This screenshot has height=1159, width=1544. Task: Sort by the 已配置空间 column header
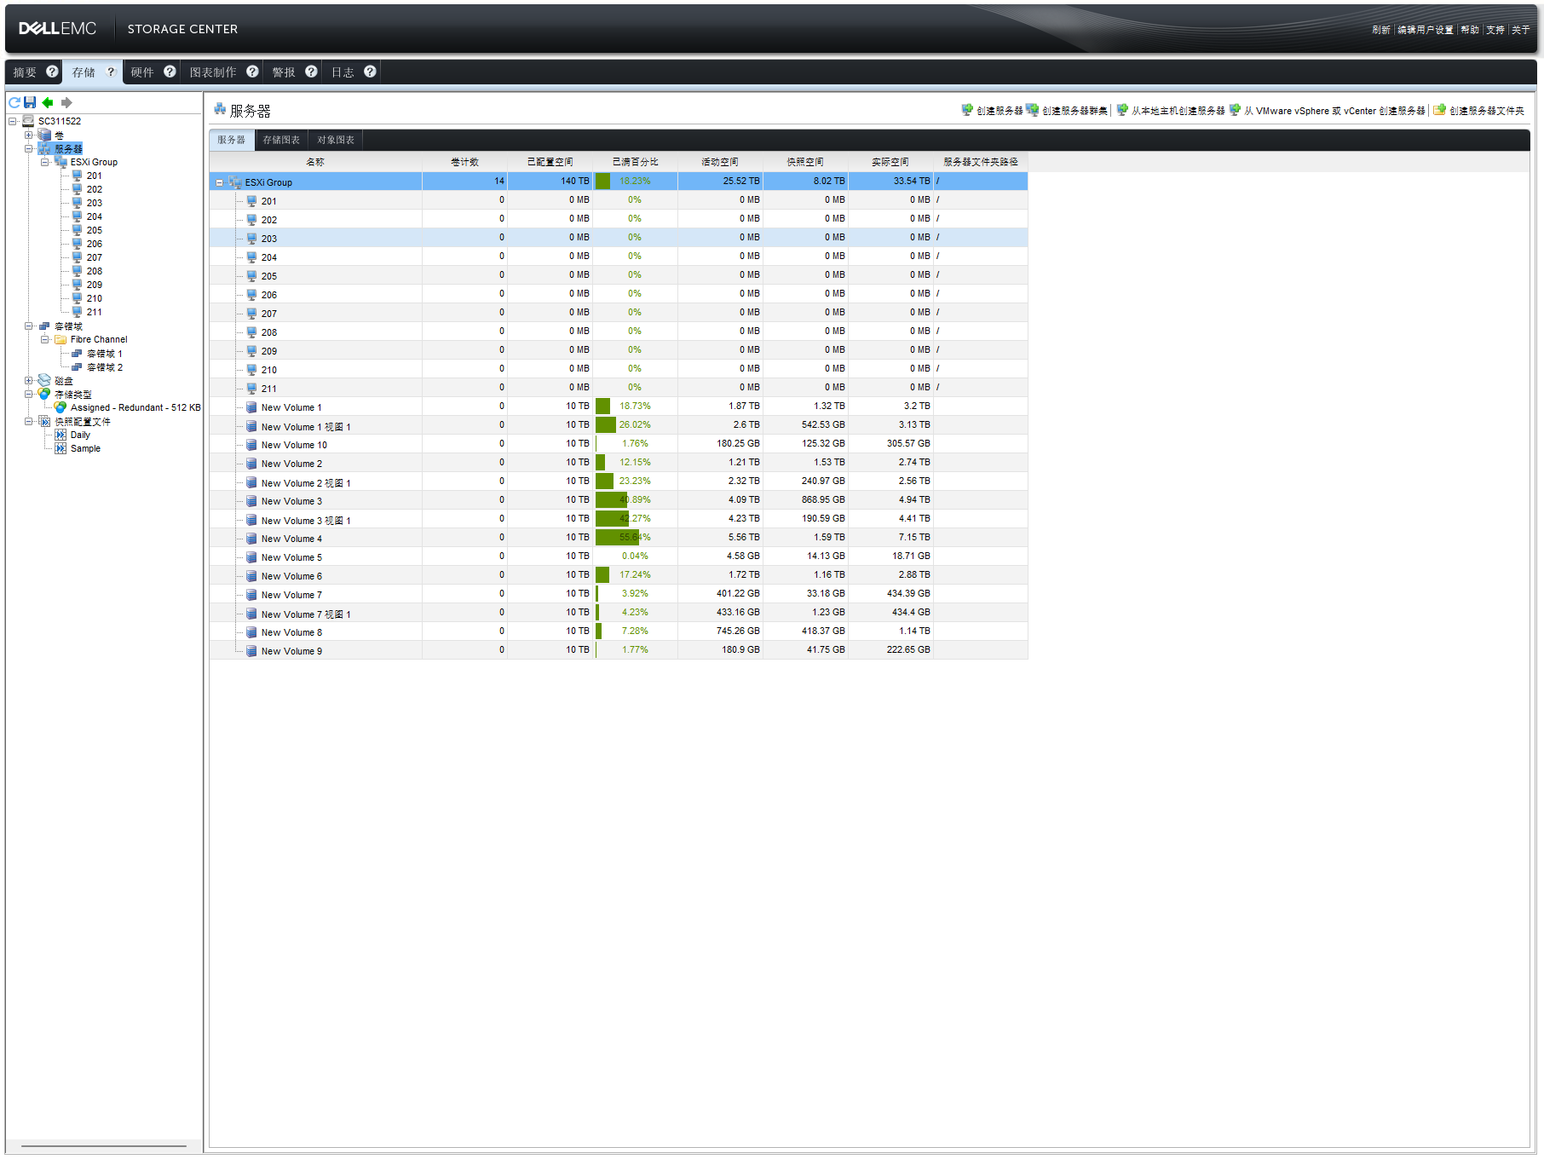point(550,162)
